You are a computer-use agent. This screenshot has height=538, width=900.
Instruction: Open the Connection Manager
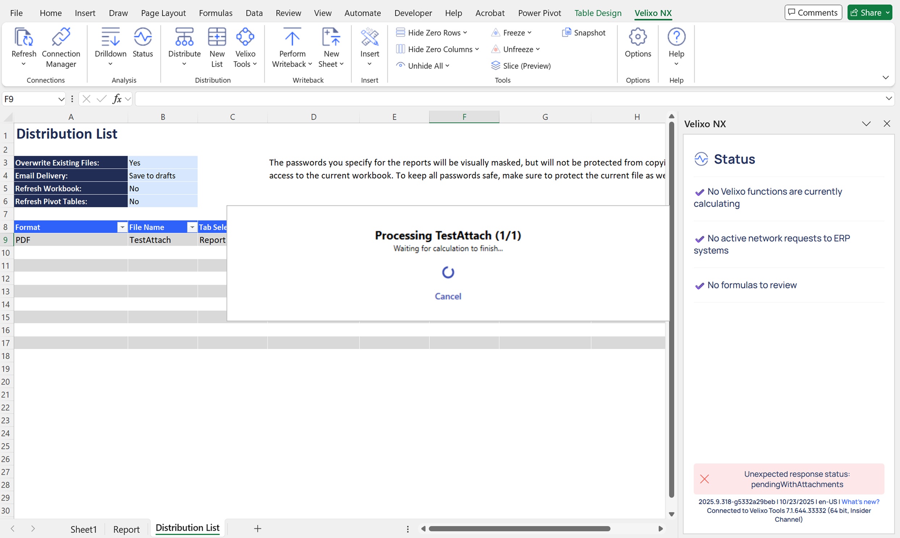point(60,47)
